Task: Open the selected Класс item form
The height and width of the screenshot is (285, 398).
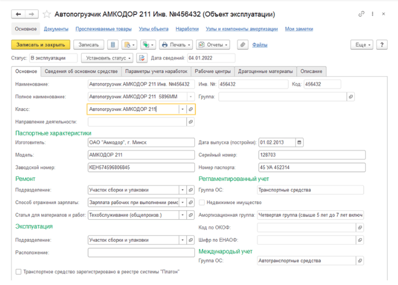Action: 191,109
